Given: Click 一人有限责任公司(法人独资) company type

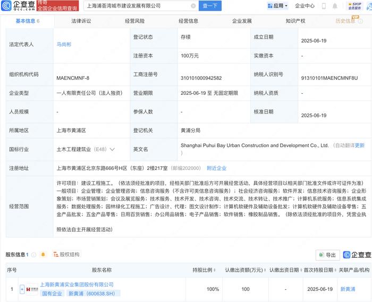Looking at the screenshot, I should point(89,93).
